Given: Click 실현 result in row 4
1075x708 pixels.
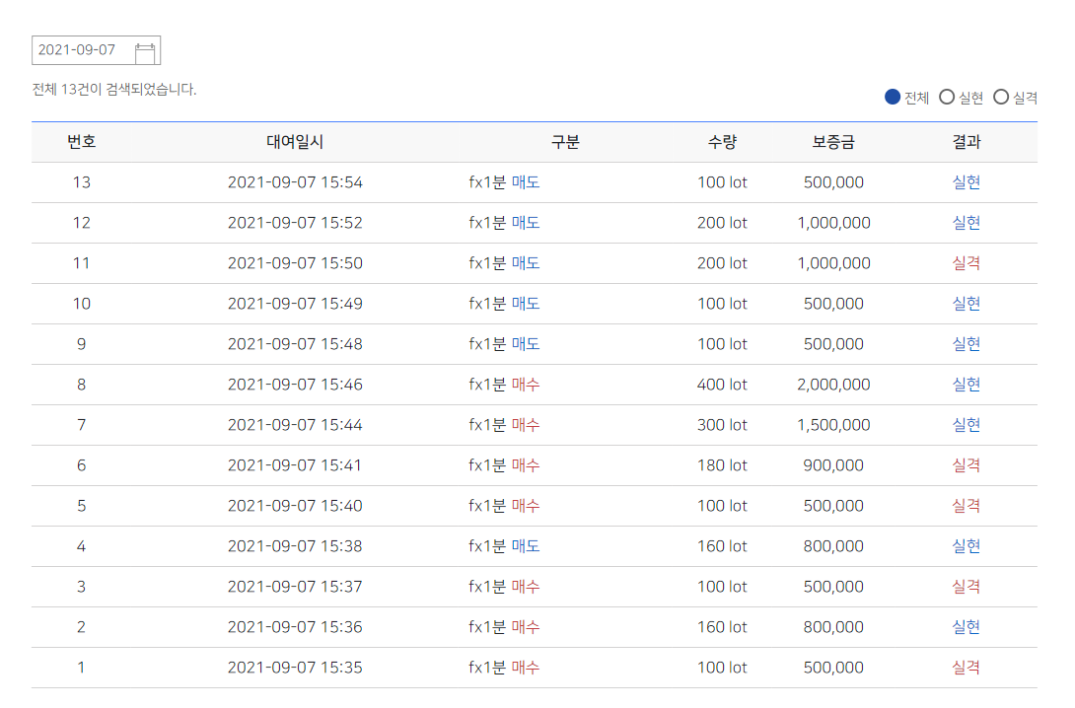Looking at the screenshot, I should [967, 546].
